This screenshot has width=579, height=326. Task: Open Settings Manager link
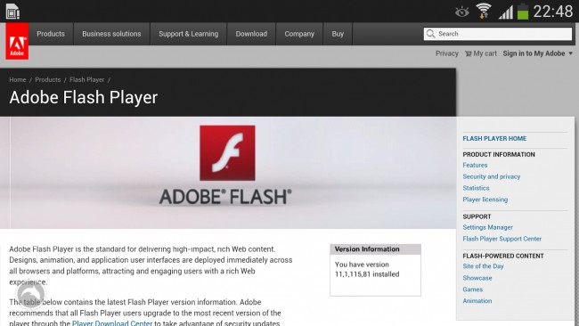pyautogui.click(x=487, y=227)
